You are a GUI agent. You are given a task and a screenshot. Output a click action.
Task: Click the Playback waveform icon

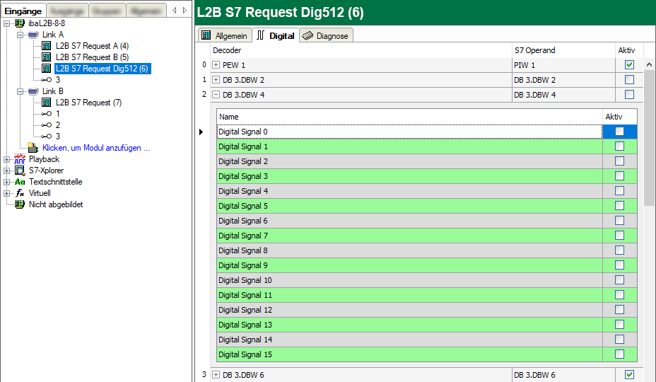20,159
